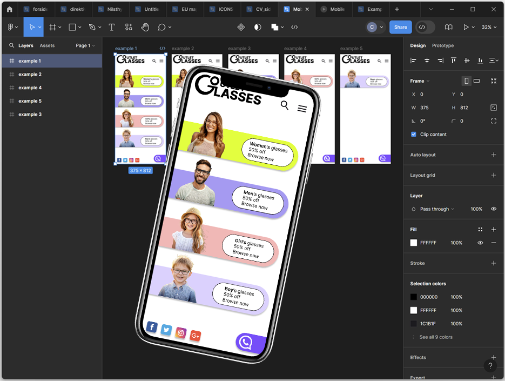Open the 32% zoom dropdown
Image resolution: width=505 pixels, height=381 pixels.
(489, 27)
